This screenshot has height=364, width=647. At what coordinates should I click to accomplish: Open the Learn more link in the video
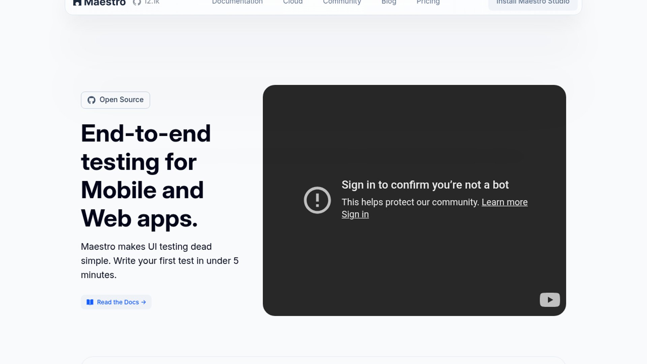(504, 202)
